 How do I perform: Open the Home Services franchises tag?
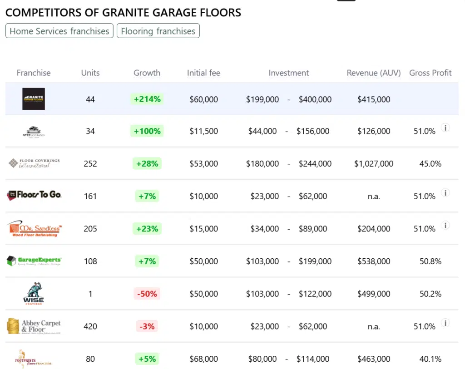tap(59, 31)
